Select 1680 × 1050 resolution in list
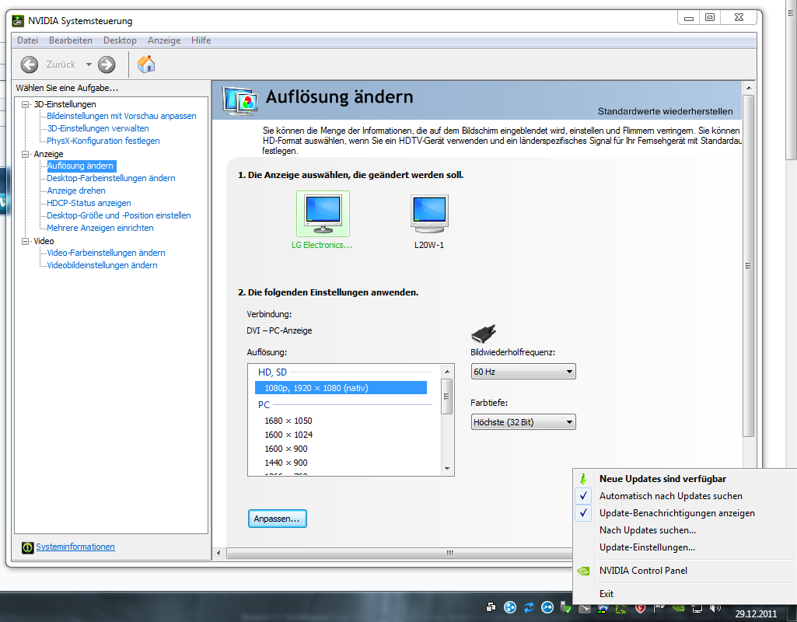 [288, 421]
